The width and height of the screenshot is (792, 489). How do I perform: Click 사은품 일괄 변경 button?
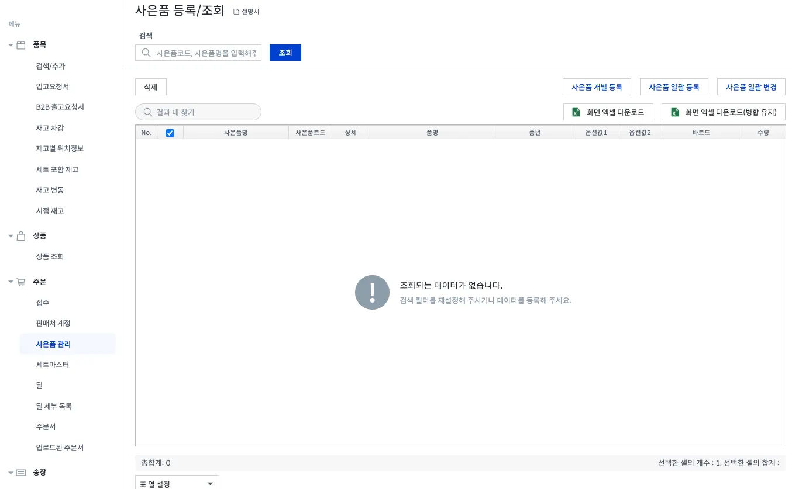pos(752,87)
